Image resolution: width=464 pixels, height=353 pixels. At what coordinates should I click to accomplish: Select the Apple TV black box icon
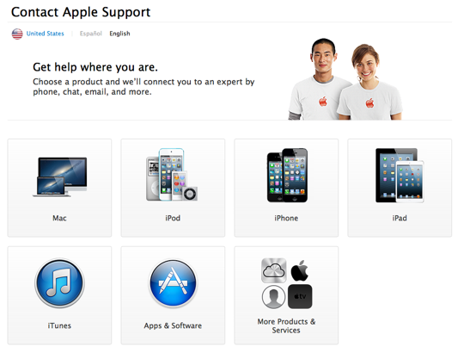[x=300, y=296]
